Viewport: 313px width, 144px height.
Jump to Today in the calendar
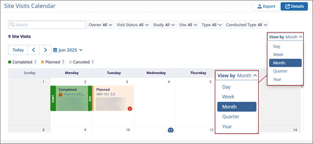pos(18,50)
